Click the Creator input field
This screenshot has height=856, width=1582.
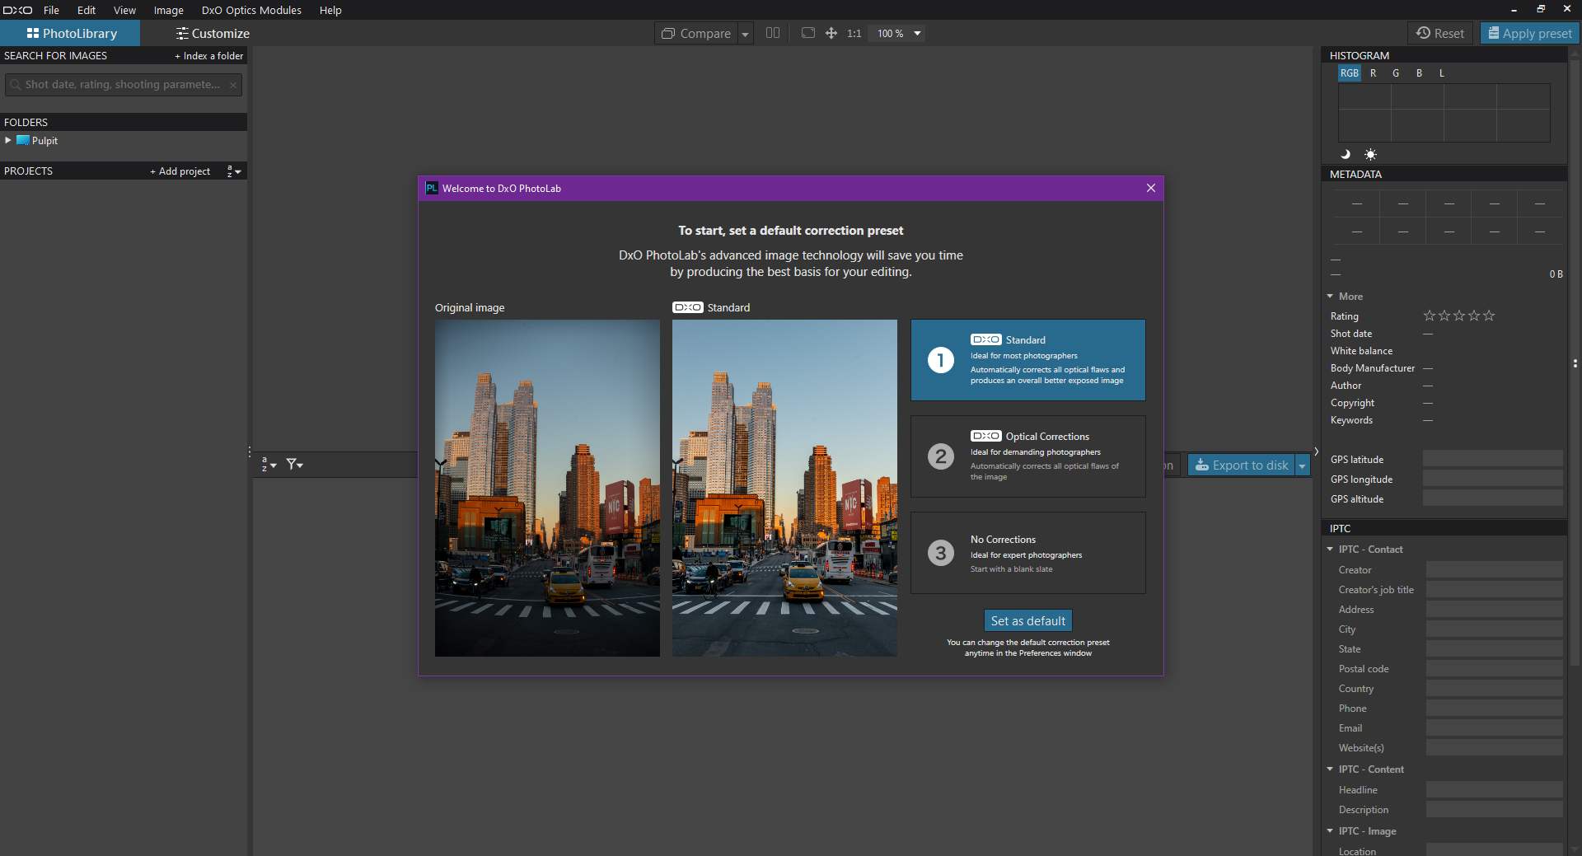(1494, 569)
